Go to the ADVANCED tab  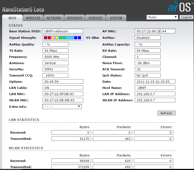75,18
